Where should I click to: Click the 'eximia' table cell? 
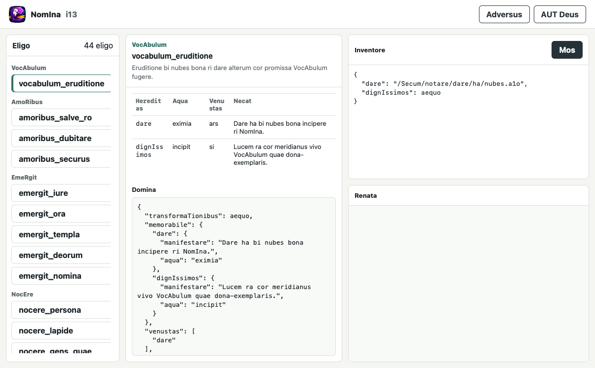coord(182,123)
